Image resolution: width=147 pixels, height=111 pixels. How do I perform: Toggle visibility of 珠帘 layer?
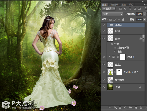(104, 31)
